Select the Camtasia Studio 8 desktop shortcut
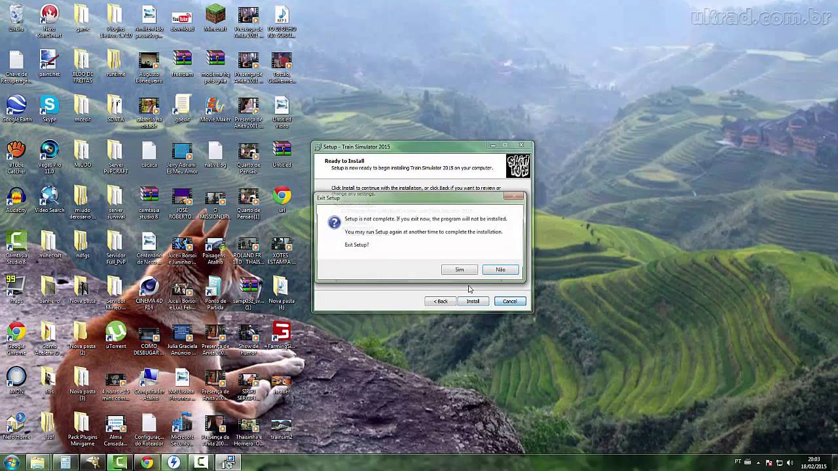 point(16,248)
